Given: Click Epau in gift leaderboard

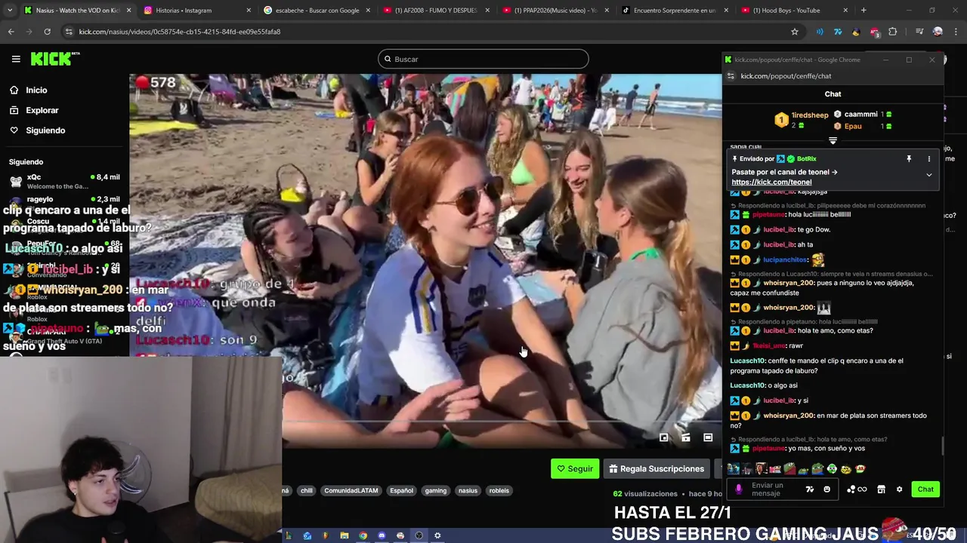Looking at the screenshot, I should coord(853,126).
